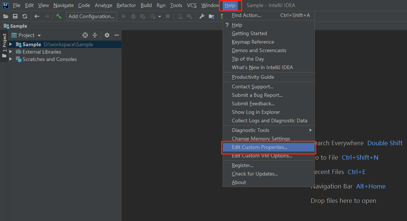Screen dimensions: 407x221
Task: Expand the External Libraries node
Action: (x=11, y=52)
